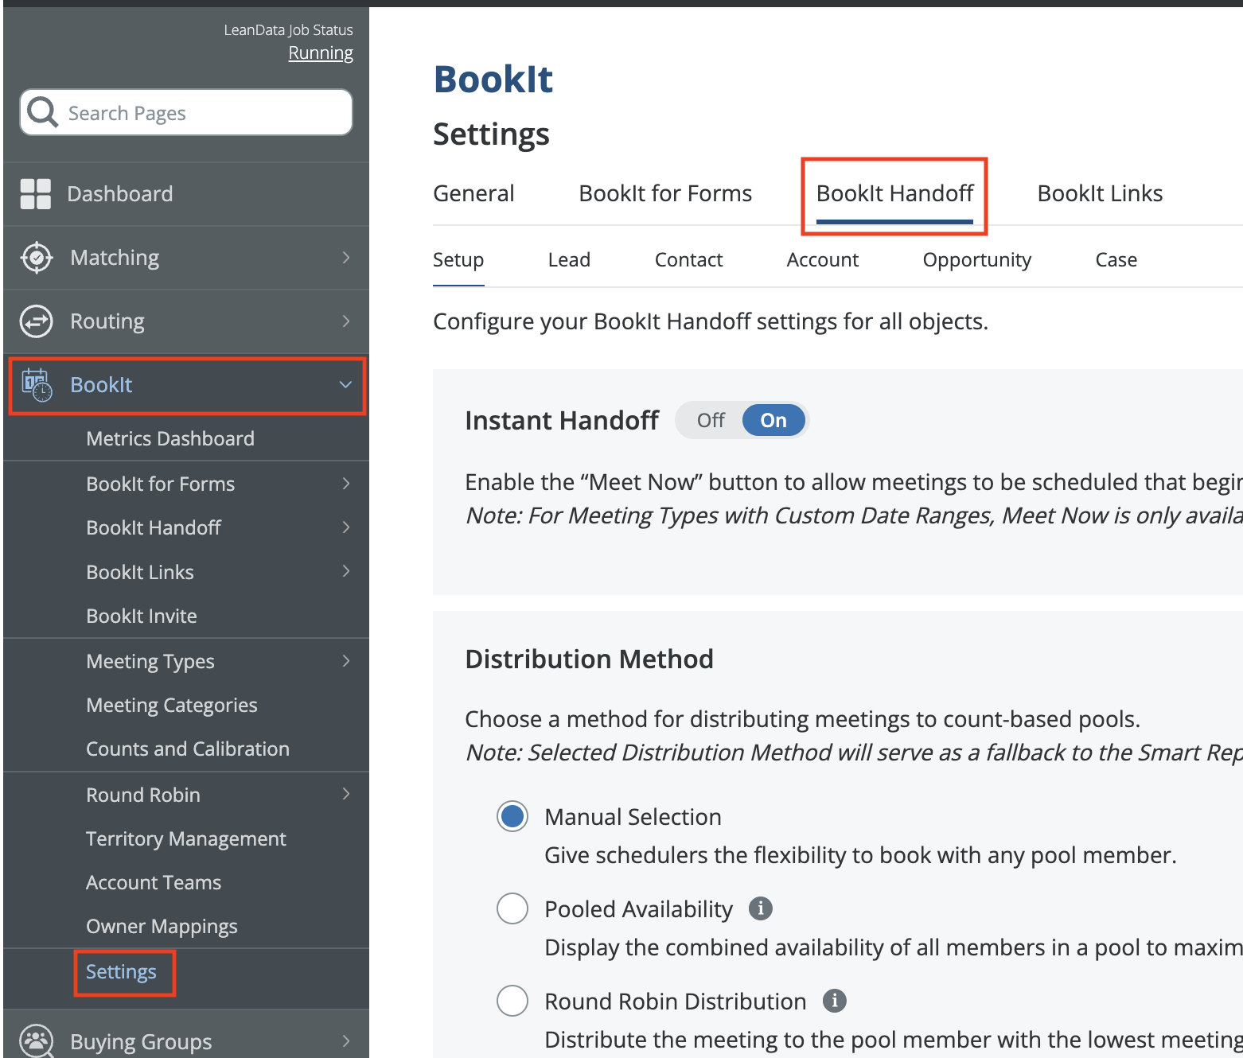Click the Dashboard grid icon

36,194
